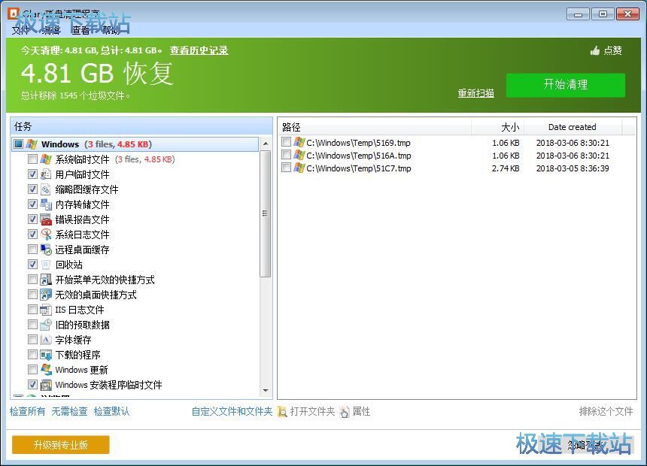Click the 无需检查 uncheck all link
647x466 pixels.
click(69, 411)
